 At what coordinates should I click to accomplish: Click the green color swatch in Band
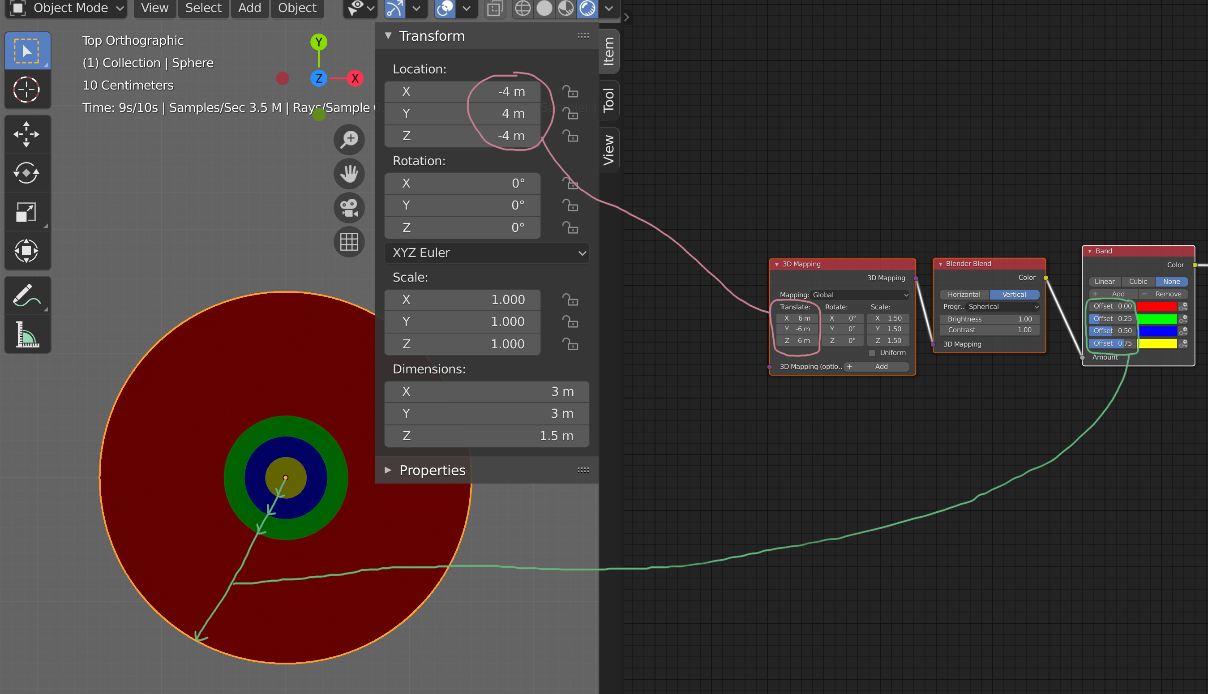tap(1157, 318)
